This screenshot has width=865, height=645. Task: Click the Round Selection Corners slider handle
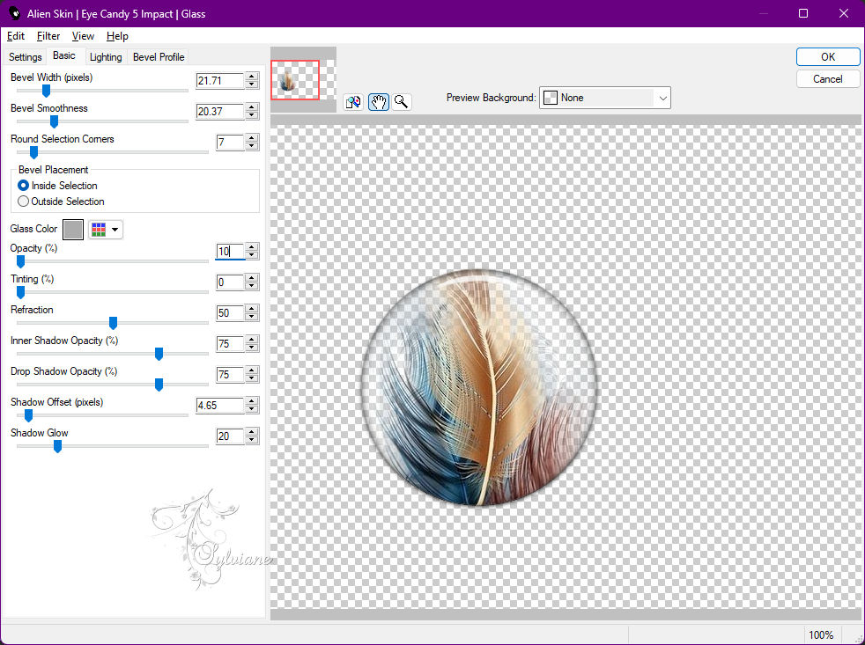point(33,152)
